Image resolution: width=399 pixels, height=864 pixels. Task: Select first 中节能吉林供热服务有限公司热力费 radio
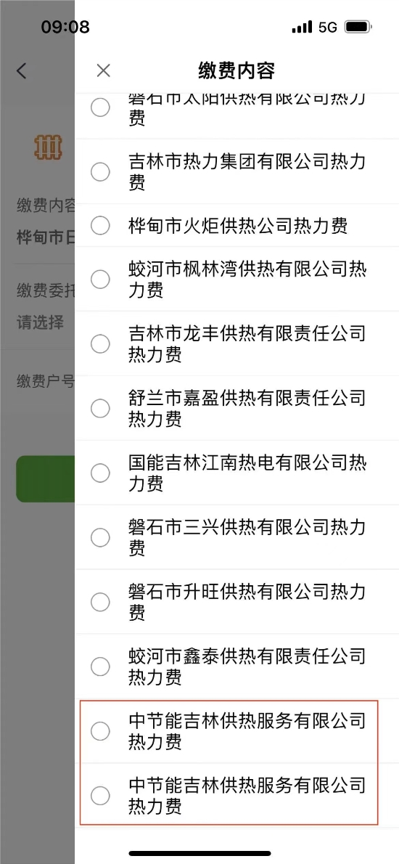(x=100, y=731)
